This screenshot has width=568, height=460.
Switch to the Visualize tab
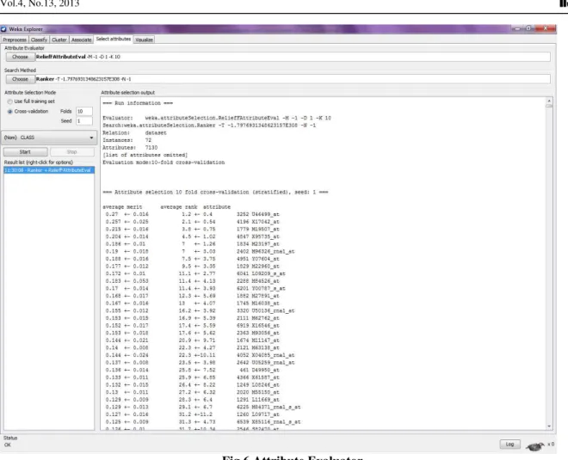pos(145,40)
